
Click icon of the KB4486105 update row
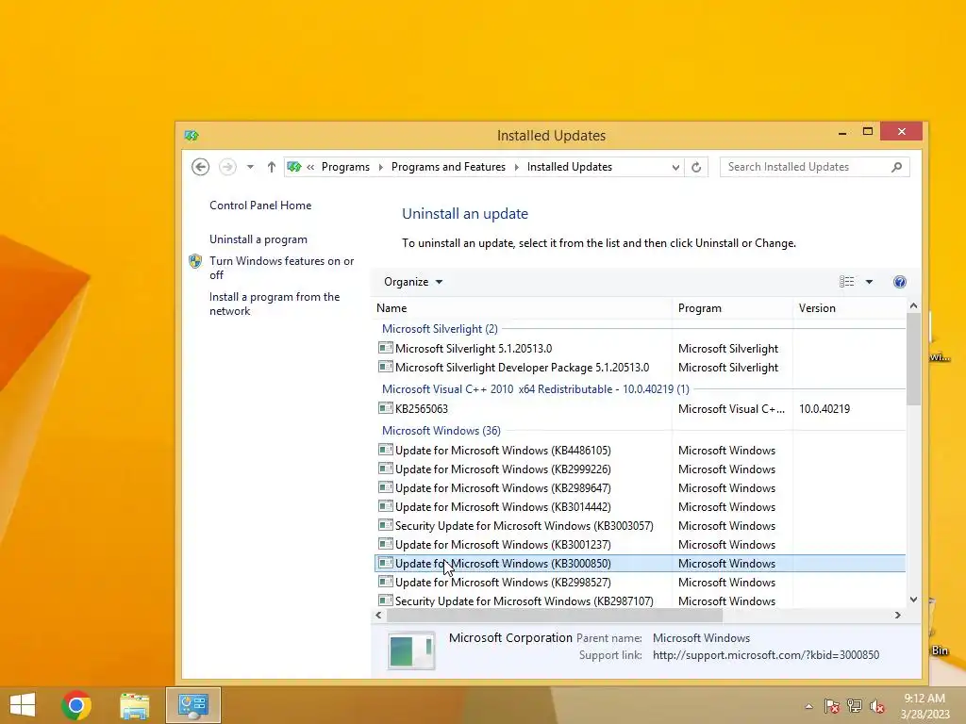pyautogui.click(x=386, y=450)
